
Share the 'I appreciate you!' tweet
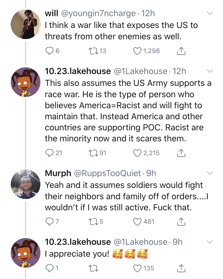[x=181, y=268]
